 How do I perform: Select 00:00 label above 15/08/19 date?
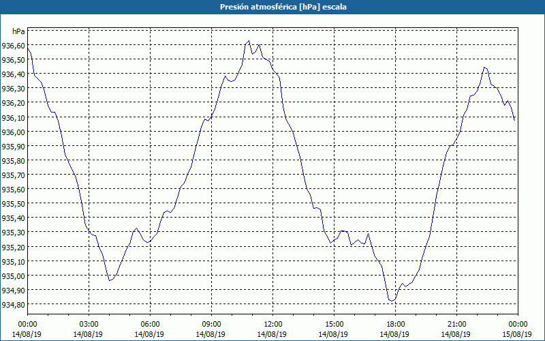pos(518,325)
